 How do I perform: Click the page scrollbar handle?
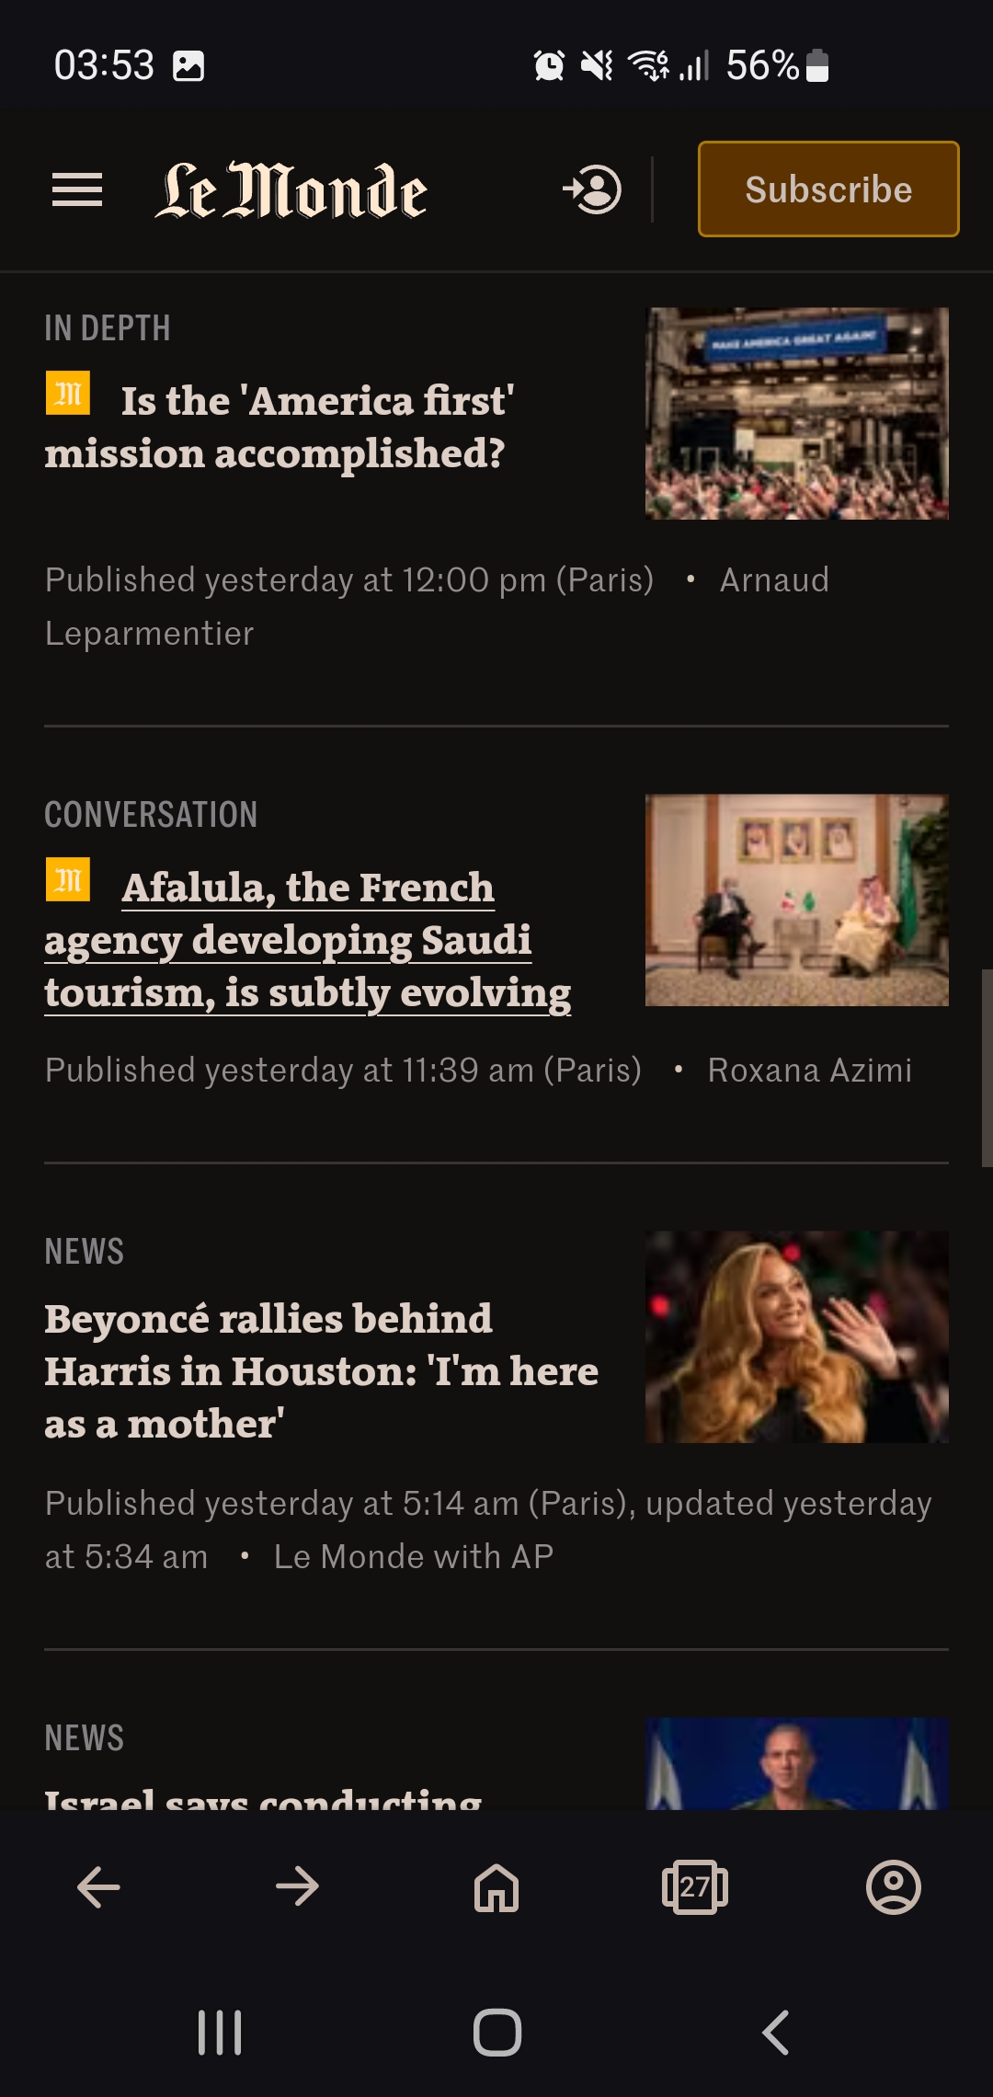tap(987, 1068)
